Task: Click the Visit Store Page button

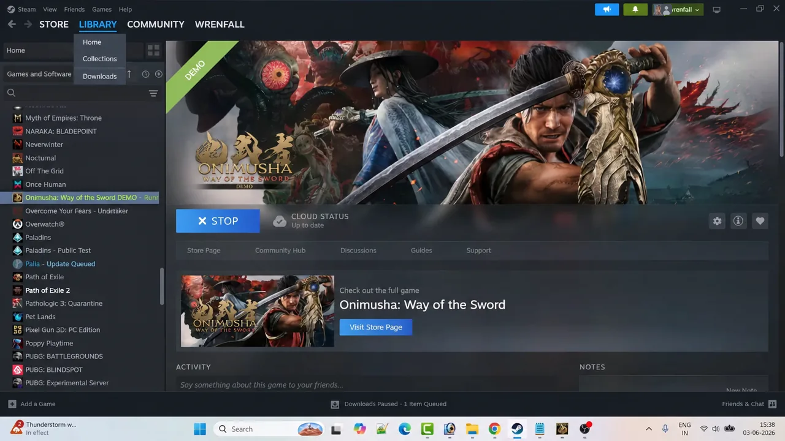Action: tap(376, 327)
